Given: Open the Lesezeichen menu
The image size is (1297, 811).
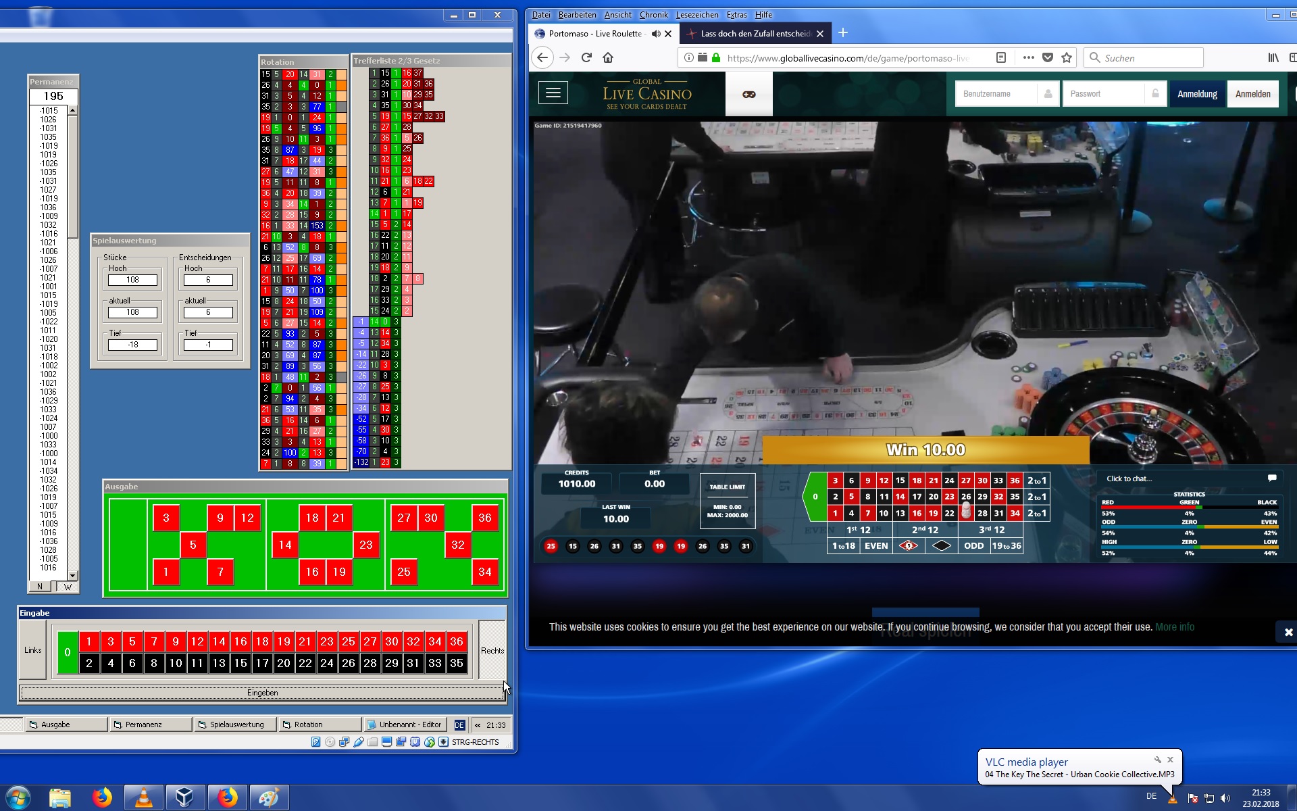Looking at the screenshot, I should [696, 15].
